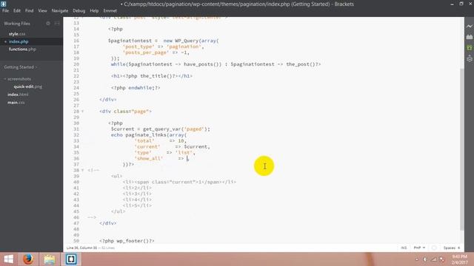Open quick-edit.png in the file tree
The image size is (474, 266).
pos(28,86)
